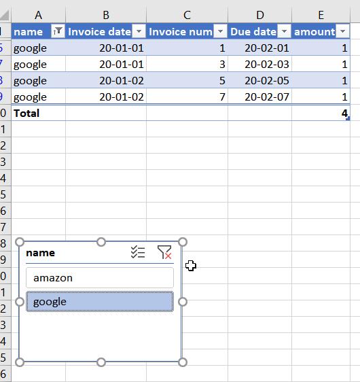Click the select-all corner triangle
The width and height of the screenshot is (360, 382).
(5, 15)
